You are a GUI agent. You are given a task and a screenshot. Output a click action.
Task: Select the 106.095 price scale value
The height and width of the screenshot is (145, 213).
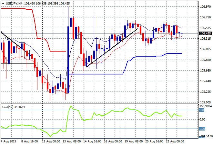click(205, 49)
